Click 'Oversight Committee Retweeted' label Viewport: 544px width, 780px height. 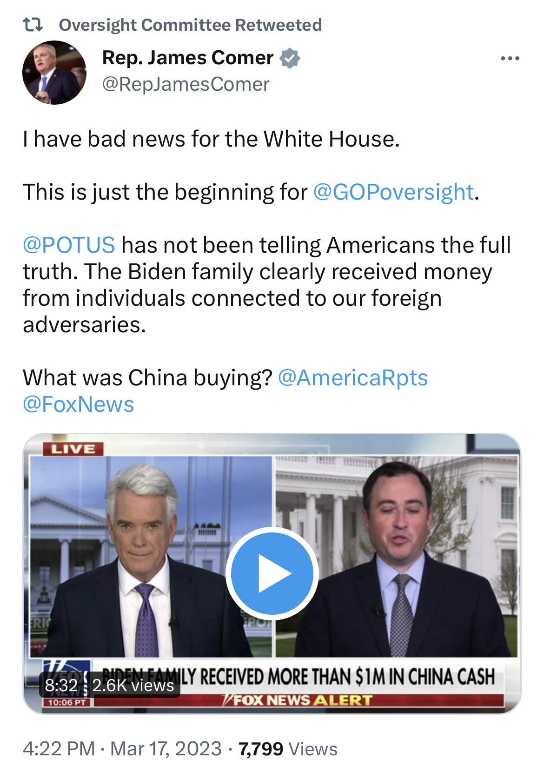[x=190, y=25]
